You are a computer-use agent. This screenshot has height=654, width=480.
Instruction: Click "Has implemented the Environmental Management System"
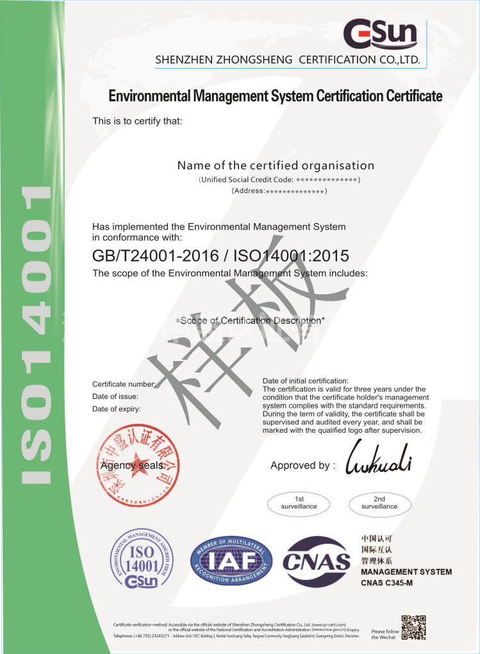[x=219, y=227]
